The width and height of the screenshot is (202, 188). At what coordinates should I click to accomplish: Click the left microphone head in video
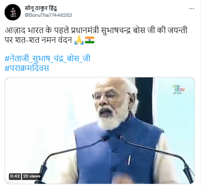coord(104,138)
